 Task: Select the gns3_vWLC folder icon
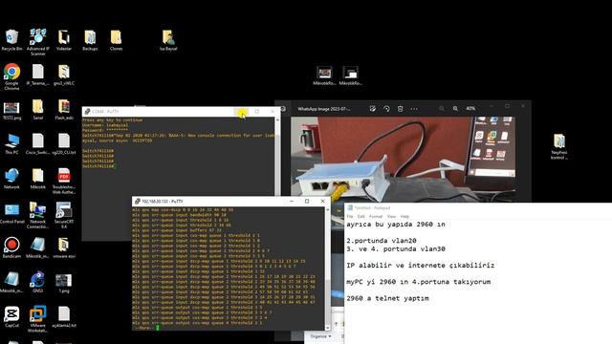[x=64, y=75]
